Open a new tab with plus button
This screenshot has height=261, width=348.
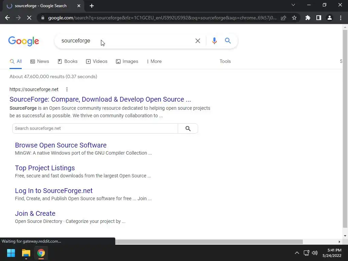92,6
